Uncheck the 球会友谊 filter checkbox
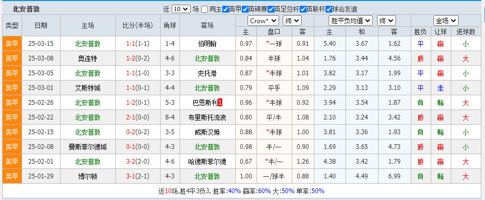 (x=329, y=9)
